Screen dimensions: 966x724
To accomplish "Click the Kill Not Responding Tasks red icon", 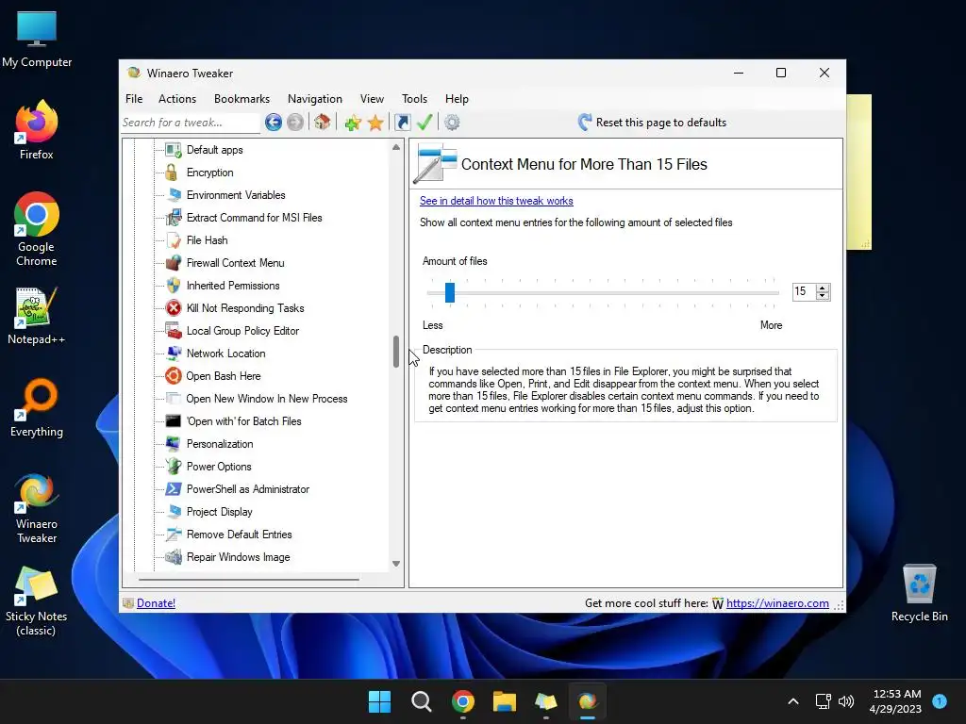I will pos(174,308).
